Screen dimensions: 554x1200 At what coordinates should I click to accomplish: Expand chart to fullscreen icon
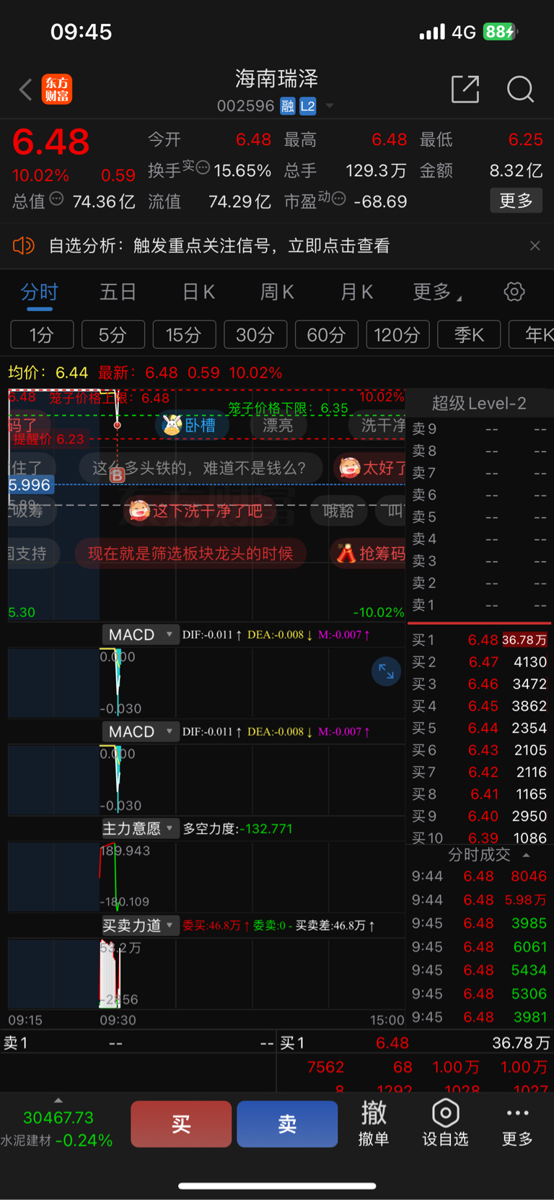point(386,672)
